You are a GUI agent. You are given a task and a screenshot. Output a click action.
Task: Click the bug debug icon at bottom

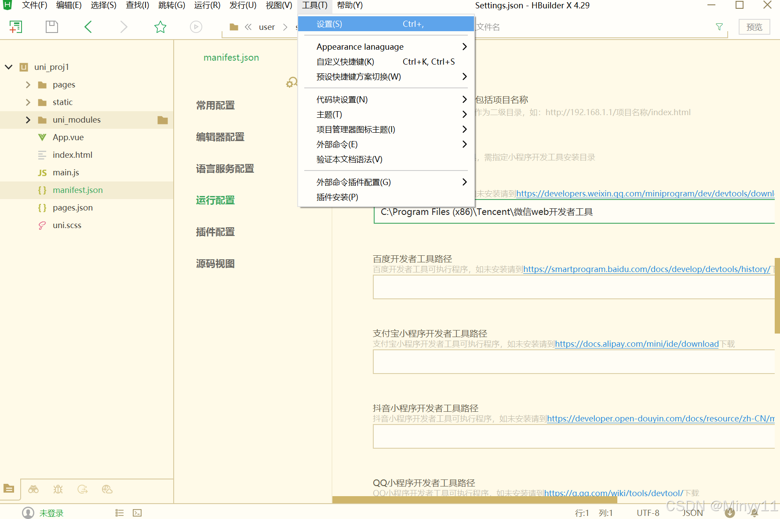pyautogui.click(x=58, y=489)
